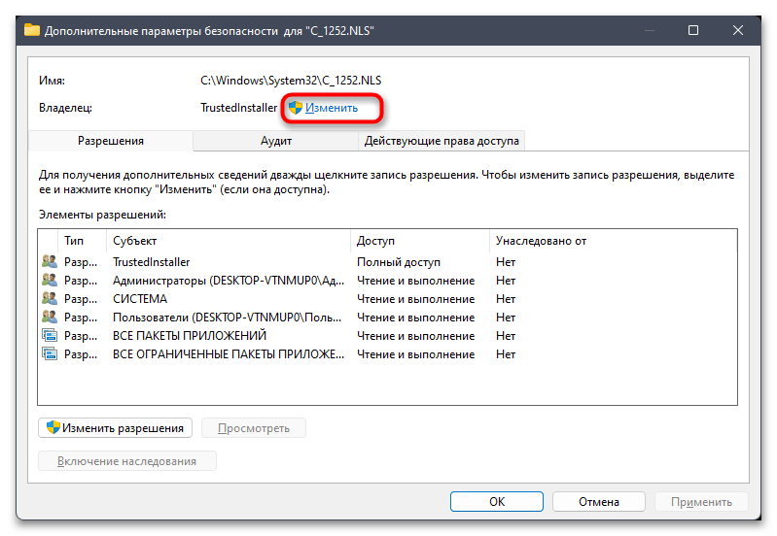Screen dimensions: 777x536
Task: Select the TrustedInstaller permission entry
Action: pyautogui.click(x=387, y=262)
